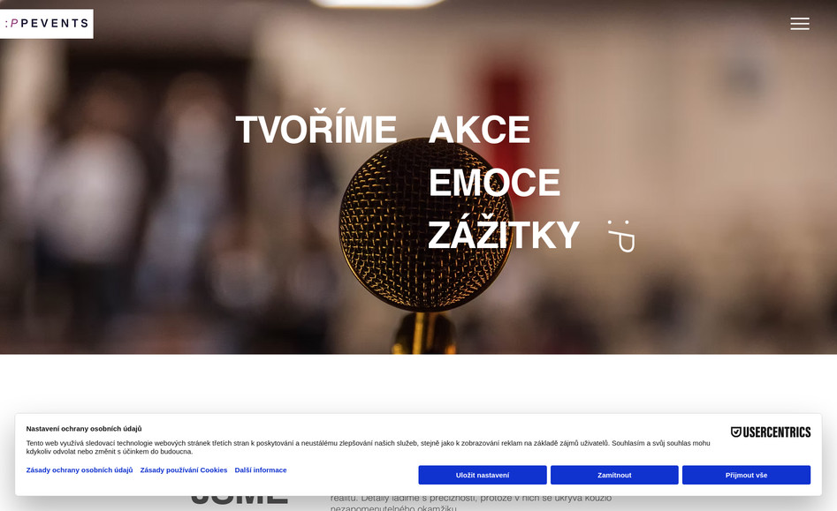Click the :P PEVENTS logo
The image size is (837, 511).
coord(47,24)
